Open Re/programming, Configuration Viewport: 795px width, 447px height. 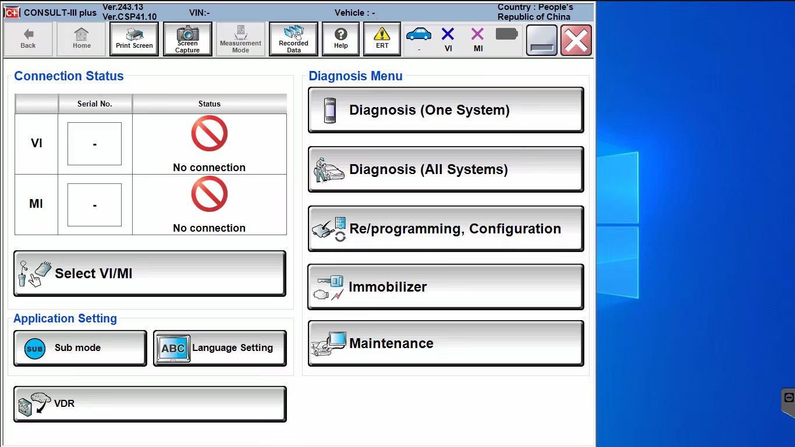click(x=446, y=229)
